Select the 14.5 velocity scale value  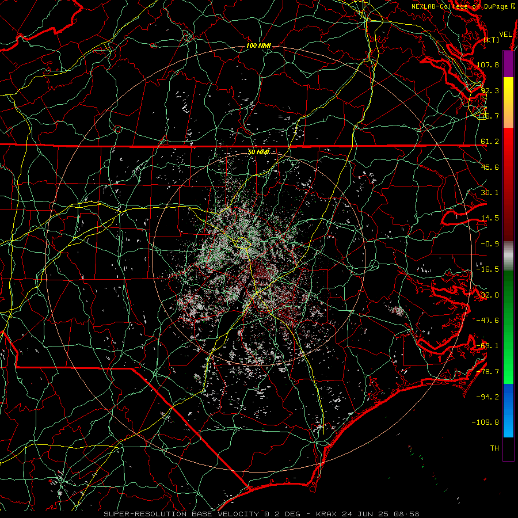490,218
